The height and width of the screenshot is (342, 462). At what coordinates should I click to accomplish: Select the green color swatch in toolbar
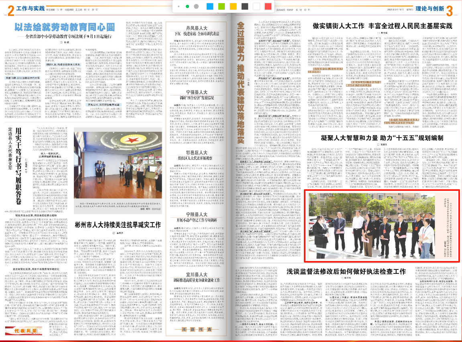[221, 6]
